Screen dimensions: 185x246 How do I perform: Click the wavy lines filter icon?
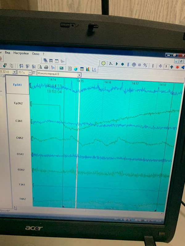11,66
